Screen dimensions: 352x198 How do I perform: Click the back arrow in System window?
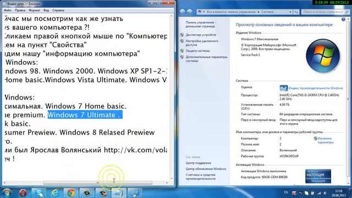click(182, 12)
